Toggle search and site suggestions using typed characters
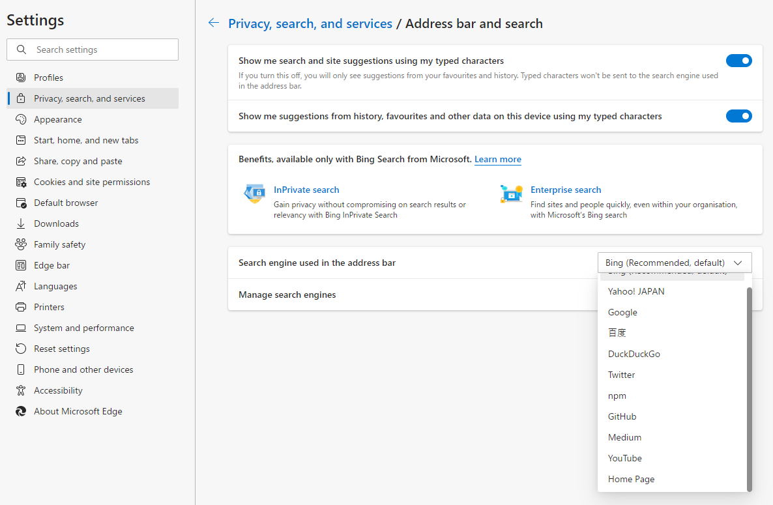 click(738, 61)
